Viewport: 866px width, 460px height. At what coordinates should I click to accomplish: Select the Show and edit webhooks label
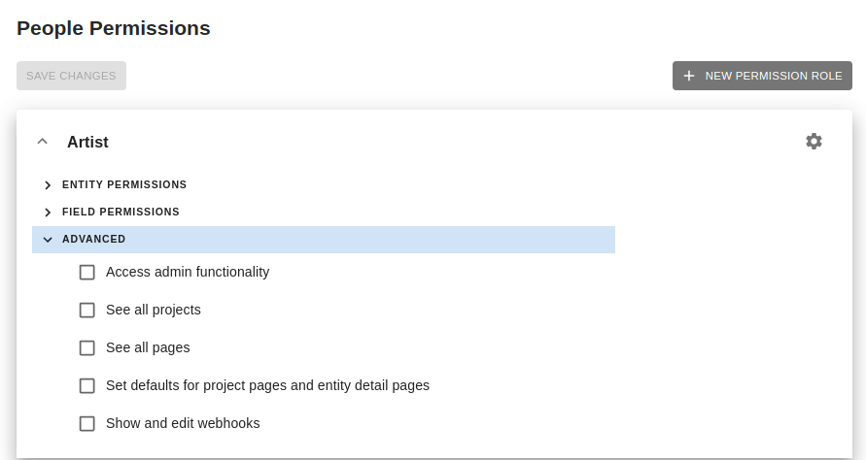click(183, 423)
